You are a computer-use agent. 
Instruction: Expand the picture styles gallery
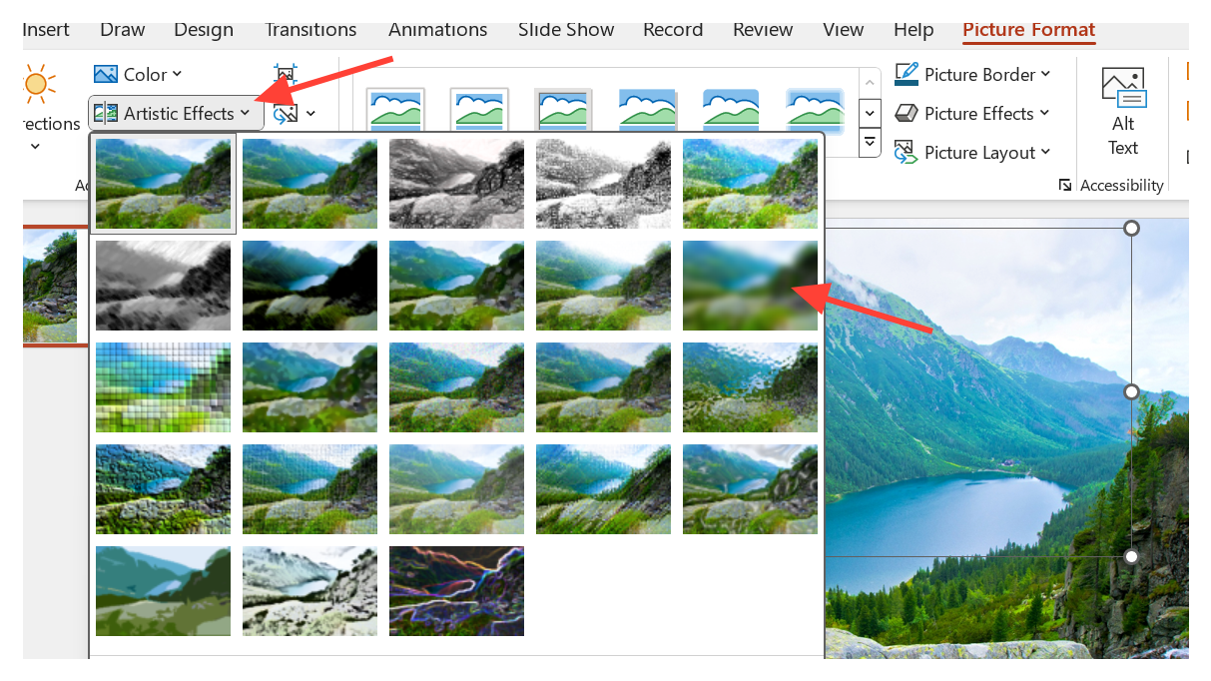(871, 144)
